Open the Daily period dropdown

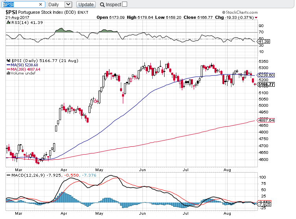[x=59, y=4]
